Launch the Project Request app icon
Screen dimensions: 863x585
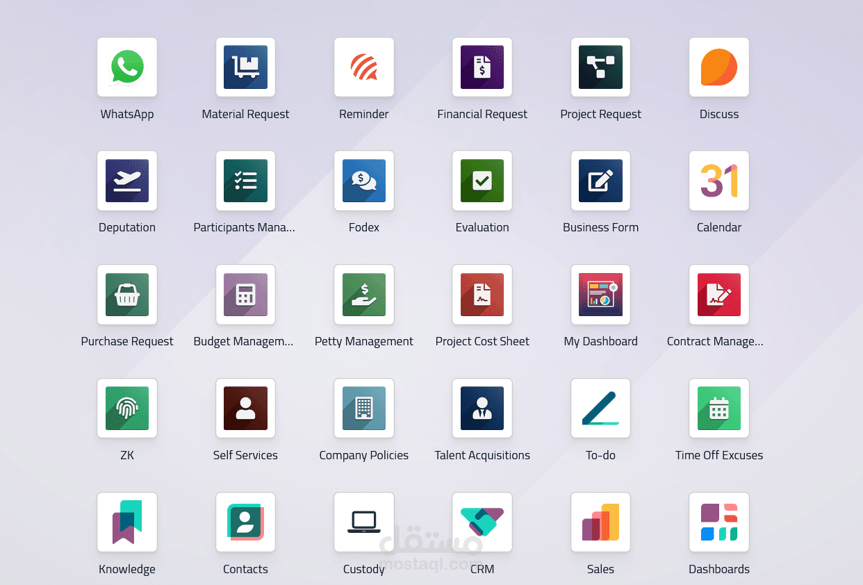(600, 67)
